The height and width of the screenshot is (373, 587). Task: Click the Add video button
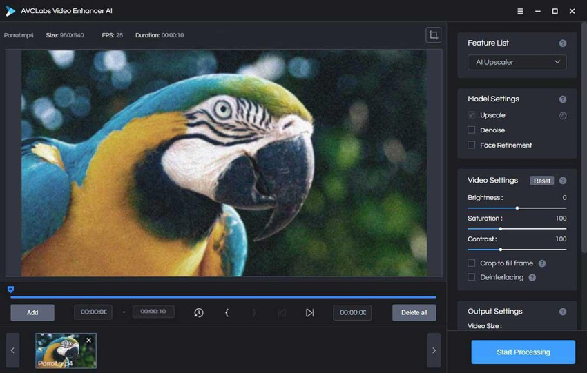(x=32, y=312)
